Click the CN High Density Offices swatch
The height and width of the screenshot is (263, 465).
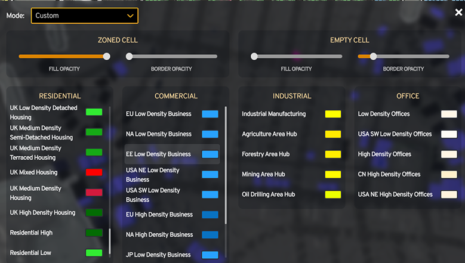[x=449, y=175]
